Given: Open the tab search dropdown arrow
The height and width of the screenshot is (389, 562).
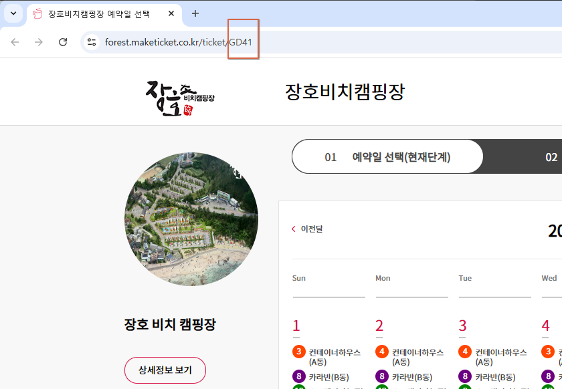Looking at the screenshot, I should 13,13.
